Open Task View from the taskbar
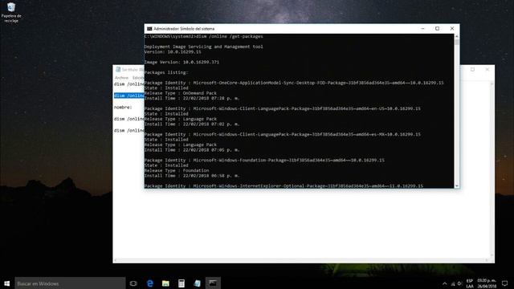Image resolution: width=514 pixels, height=289 pixels. pos(133,283)
